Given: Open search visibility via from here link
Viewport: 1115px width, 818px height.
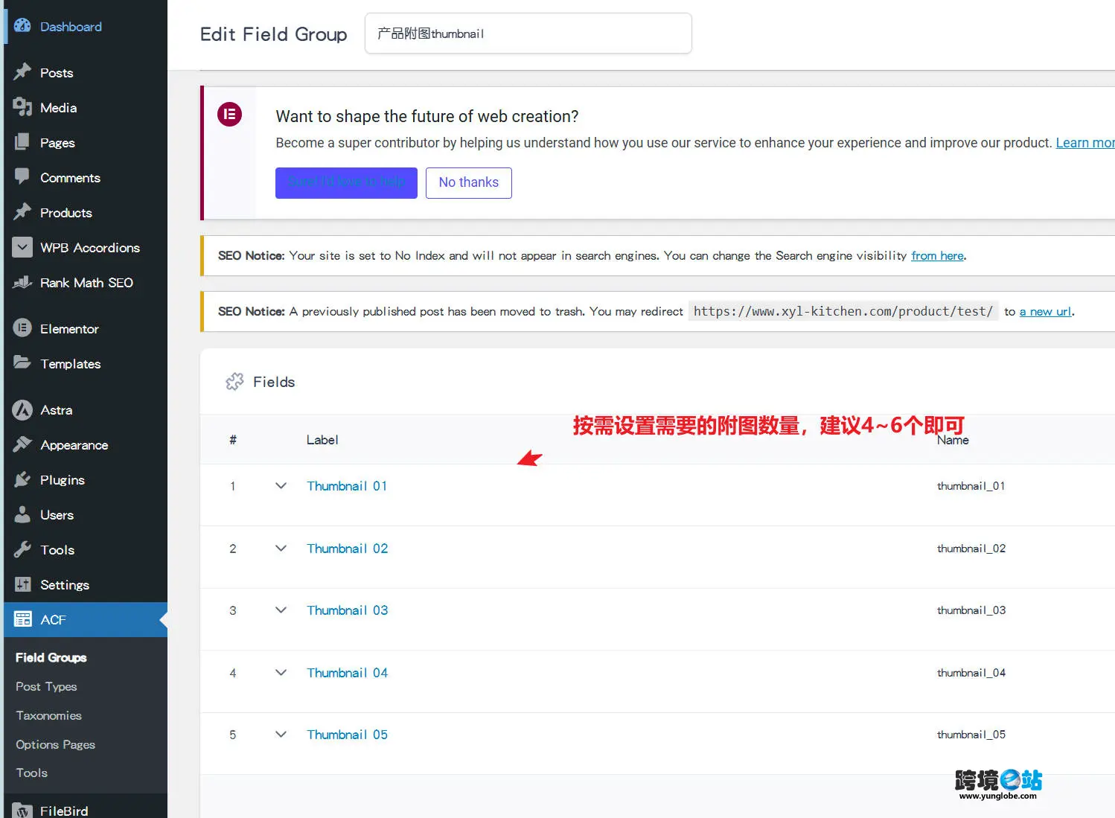Looking at the screenshot, I should 937,255.
